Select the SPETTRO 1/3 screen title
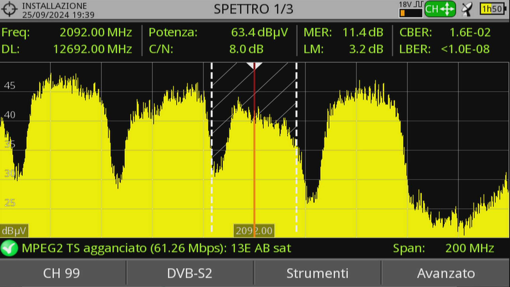The height and width of the screenshot is (287, 510). point(253,9)
